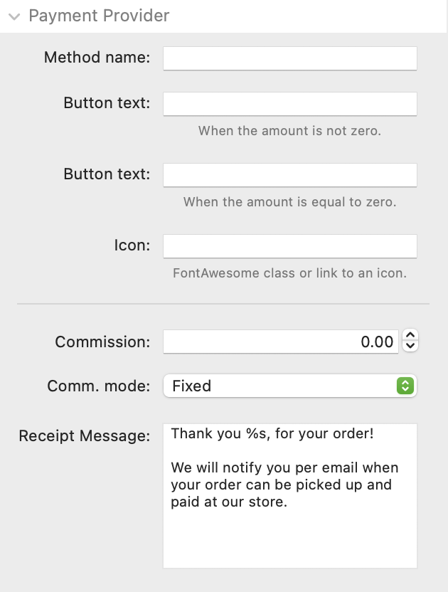Focus the Icon input field

(289, 246)
